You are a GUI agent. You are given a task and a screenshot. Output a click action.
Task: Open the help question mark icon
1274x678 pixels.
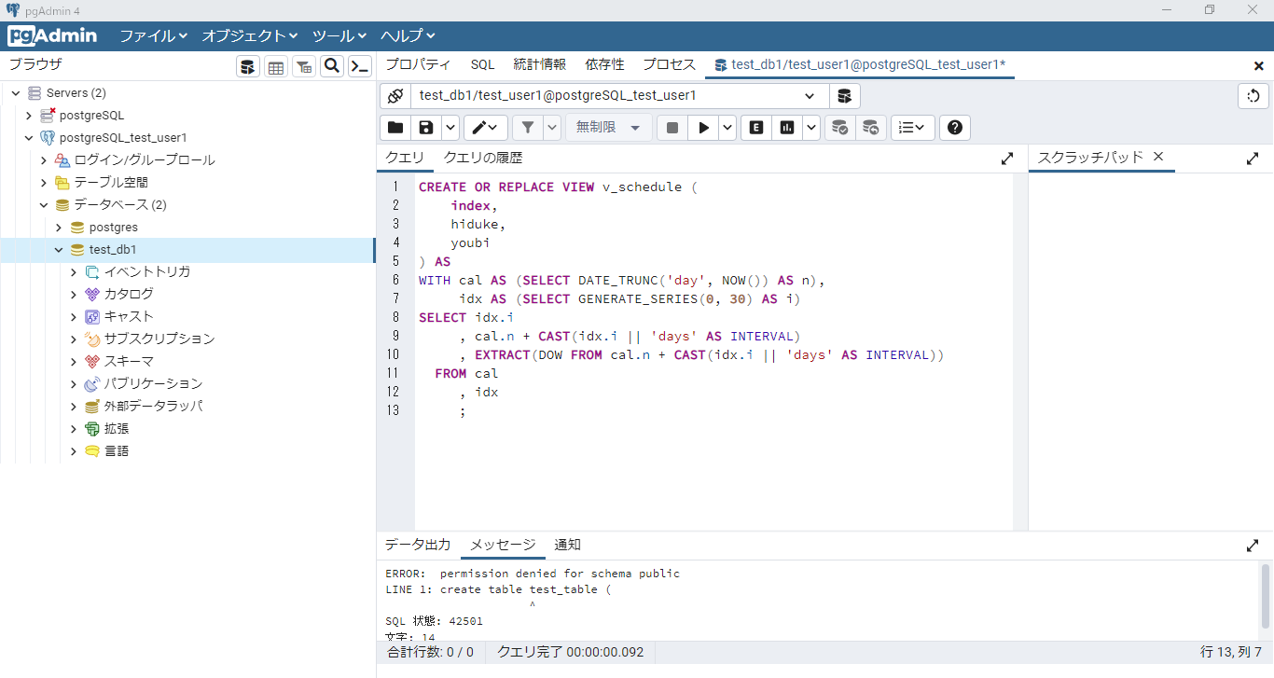(x=954, y=128)
